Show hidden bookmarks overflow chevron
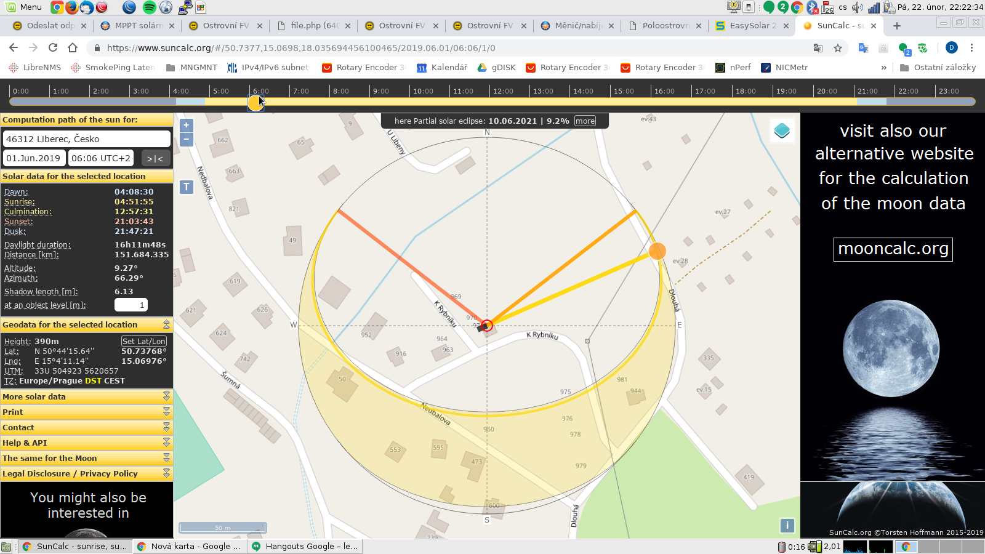The height and width of the screenshot is (554, 985). click(x=884, y=68)
